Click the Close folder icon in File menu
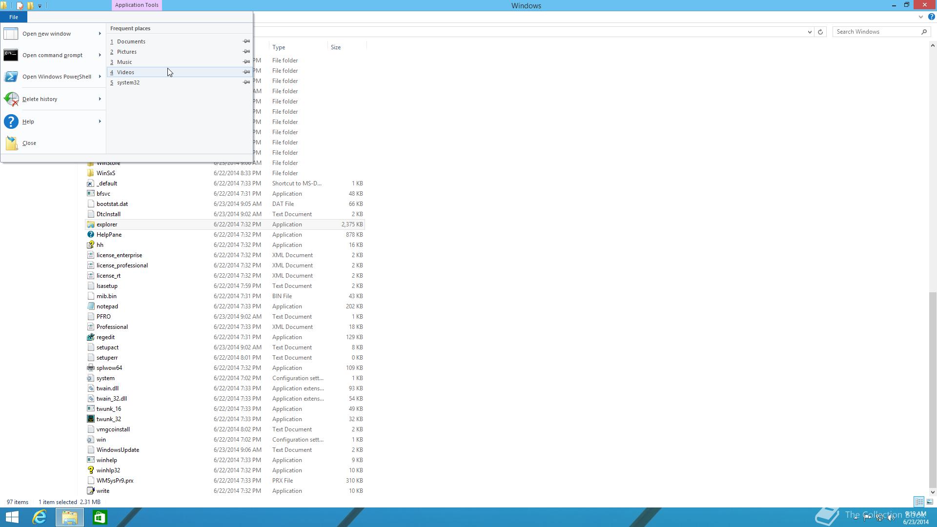 [11, 143]
